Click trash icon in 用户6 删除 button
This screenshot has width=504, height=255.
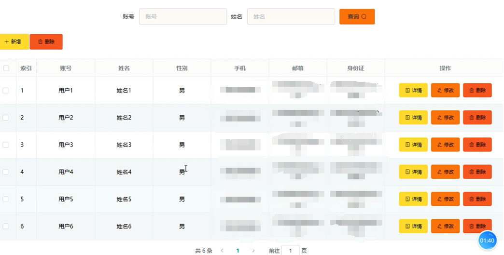tap(472, 226)
